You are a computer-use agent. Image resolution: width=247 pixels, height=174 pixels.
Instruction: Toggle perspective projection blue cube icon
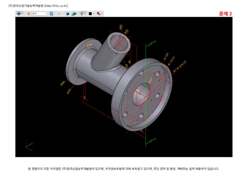pyautogui.click(x=68, y=14)
